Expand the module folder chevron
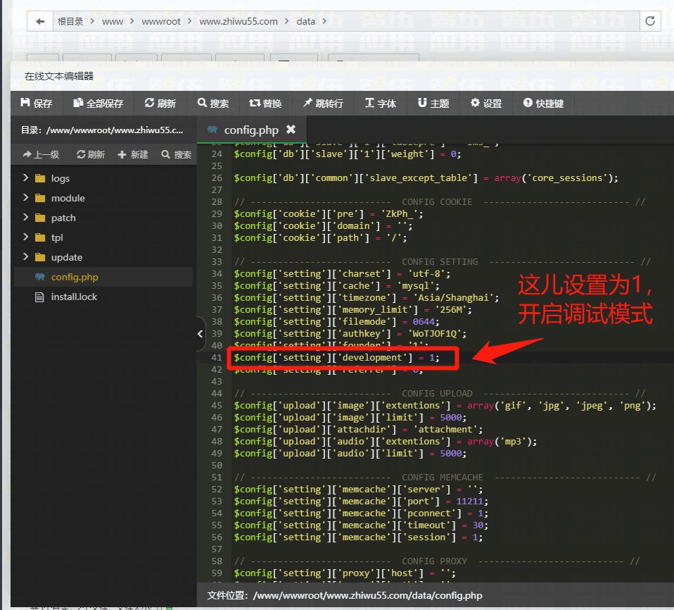 point(25,198)
